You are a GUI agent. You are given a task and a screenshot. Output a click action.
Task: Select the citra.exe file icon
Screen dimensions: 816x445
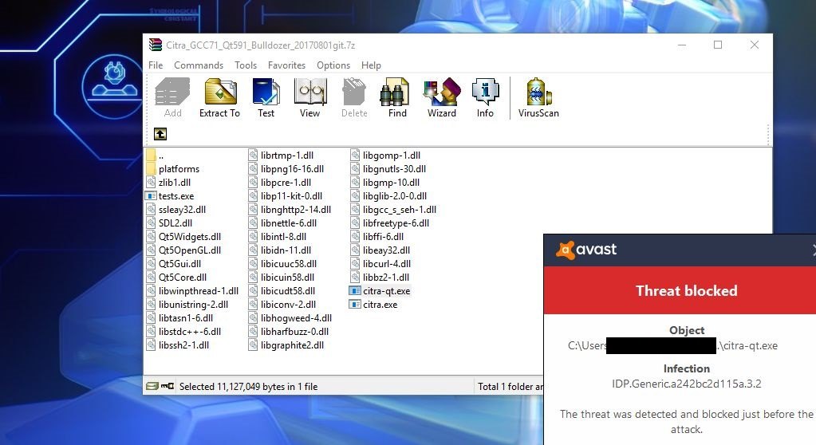point(355,305)
